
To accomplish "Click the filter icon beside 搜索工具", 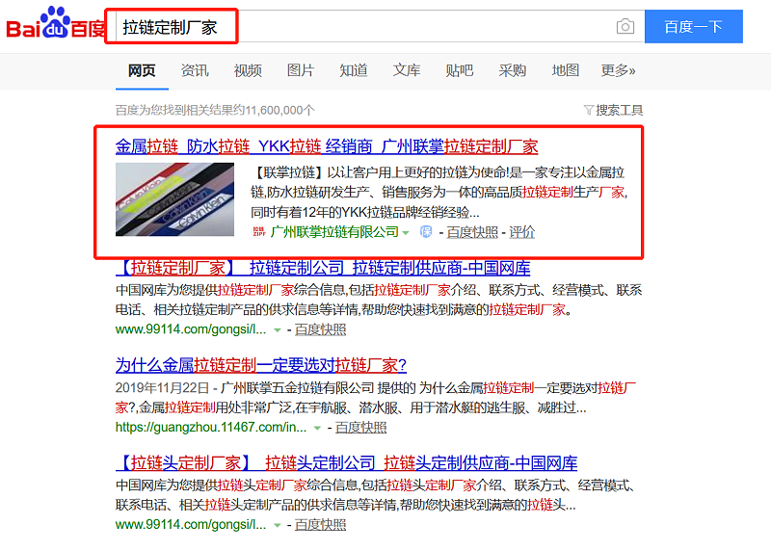I will pos(589,111).
